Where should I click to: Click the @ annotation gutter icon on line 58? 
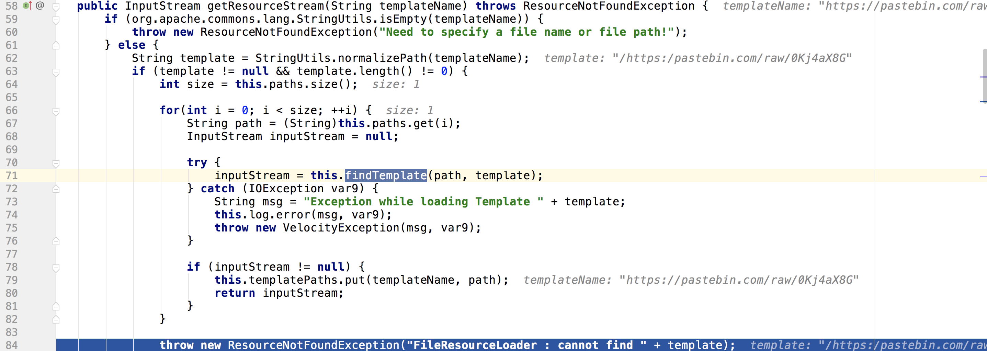pyautogui.click(x=40, y=6)
